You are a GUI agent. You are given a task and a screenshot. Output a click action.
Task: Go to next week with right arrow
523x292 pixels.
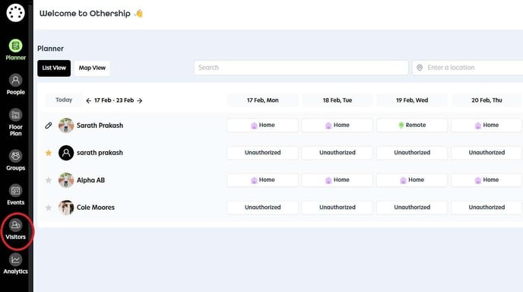coord(140,100)
